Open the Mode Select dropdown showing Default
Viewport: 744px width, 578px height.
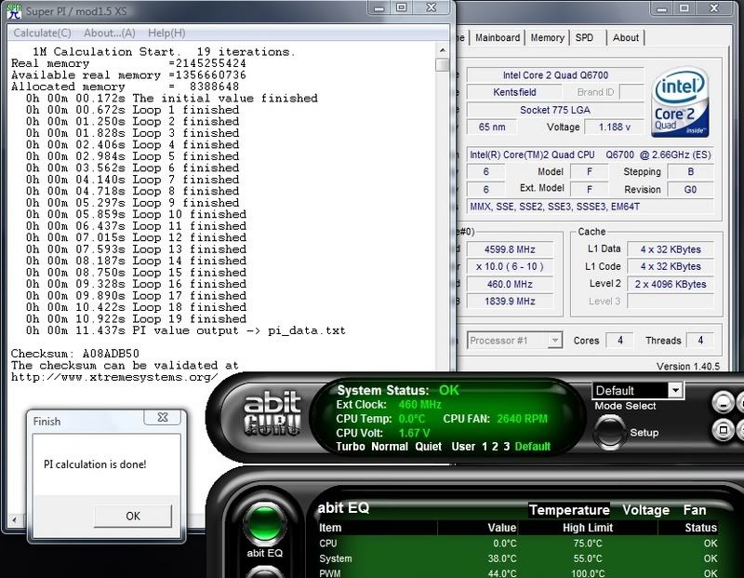point(638,390)
